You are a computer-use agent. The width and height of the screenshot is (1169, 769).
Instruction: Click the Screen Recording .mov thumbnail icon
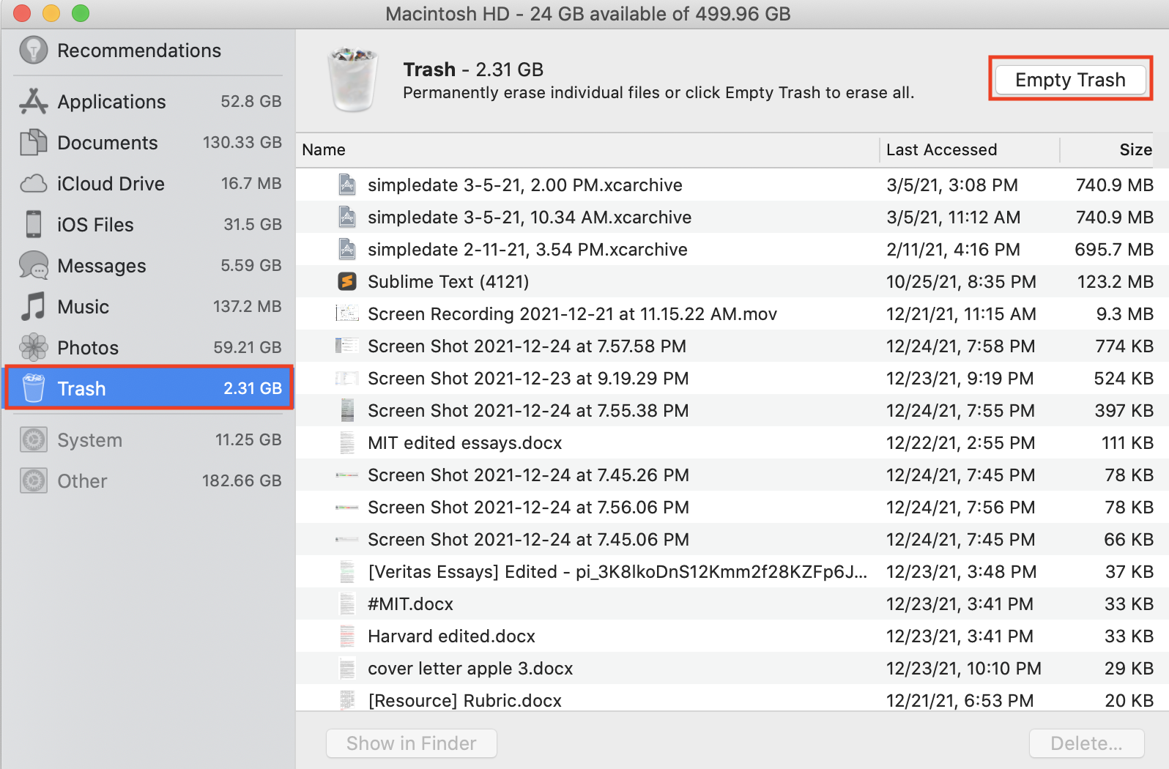pos(347,313)
